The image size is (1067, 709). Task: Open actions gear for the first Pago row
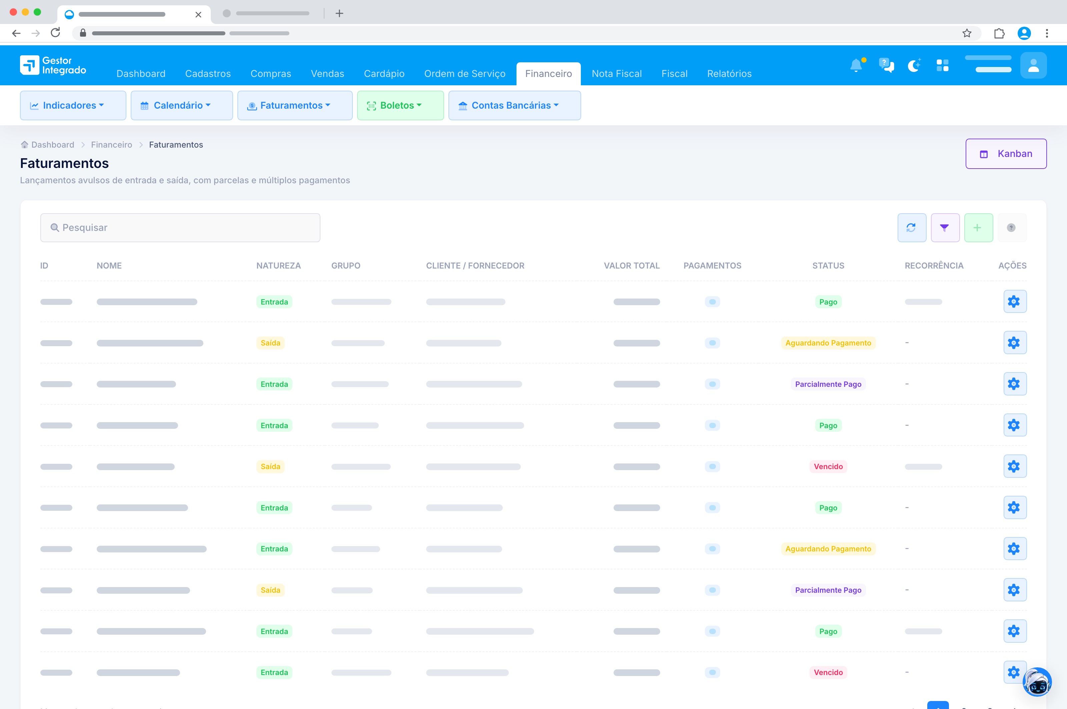[x=1015, y=302]
